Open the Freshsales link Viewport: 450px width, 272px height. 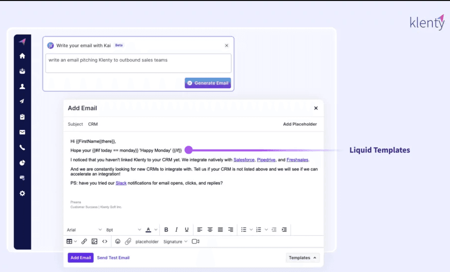coord(298,160)
